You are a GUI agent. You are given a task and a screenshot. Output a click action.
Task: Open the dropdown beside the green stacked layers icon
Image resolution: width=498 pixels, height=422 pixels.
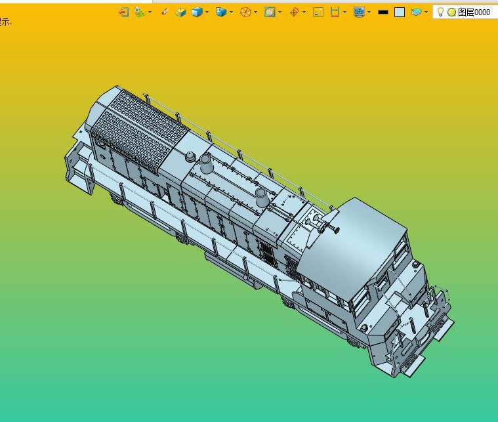(x=150, y=12)
